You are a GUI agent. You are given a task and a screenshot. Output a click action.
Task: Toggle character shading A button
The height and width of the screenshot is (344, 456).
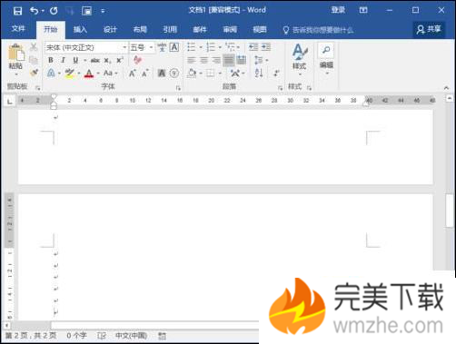tap(162, 73)
